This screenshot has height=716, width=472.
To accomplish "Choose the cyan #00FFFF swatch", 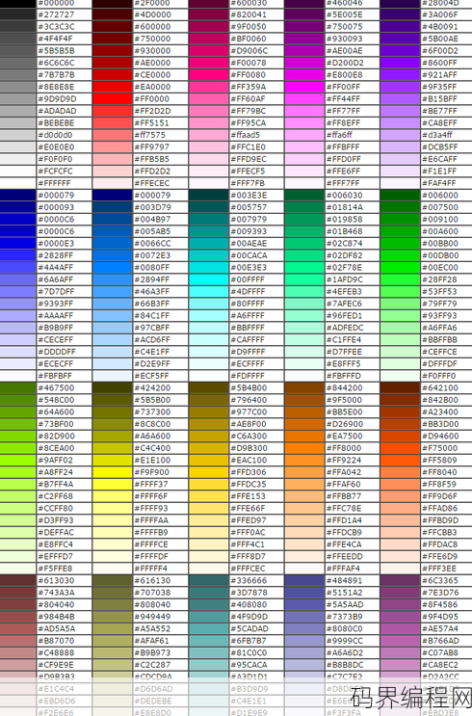I will click(208, 279).
